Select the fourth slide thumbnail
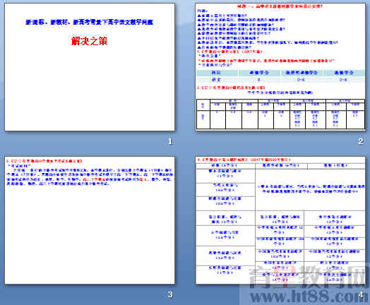Image resolution: width=370 pixels, height=305 pixels. tap(280, 220)
